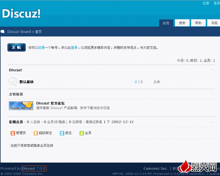
Task: Follow the 登录 link in welcome message
Action: (74, 48)
